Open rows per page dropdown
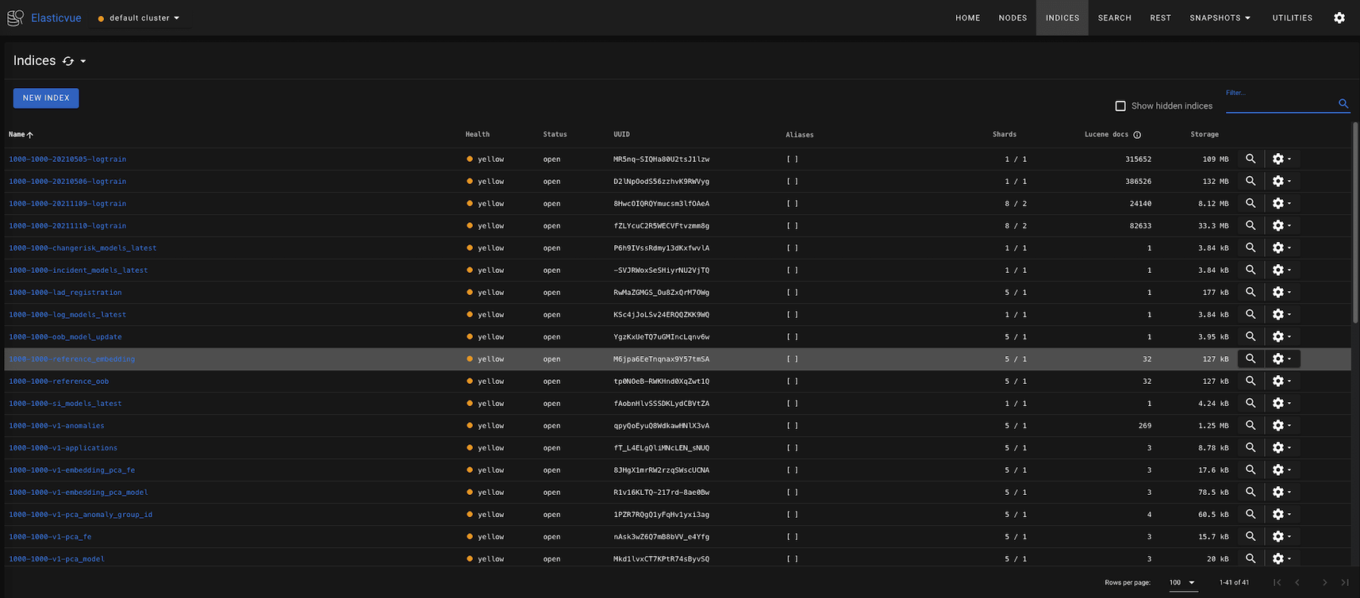Viewport: 1360px width, 598px height. click(x=1181, y=582)
